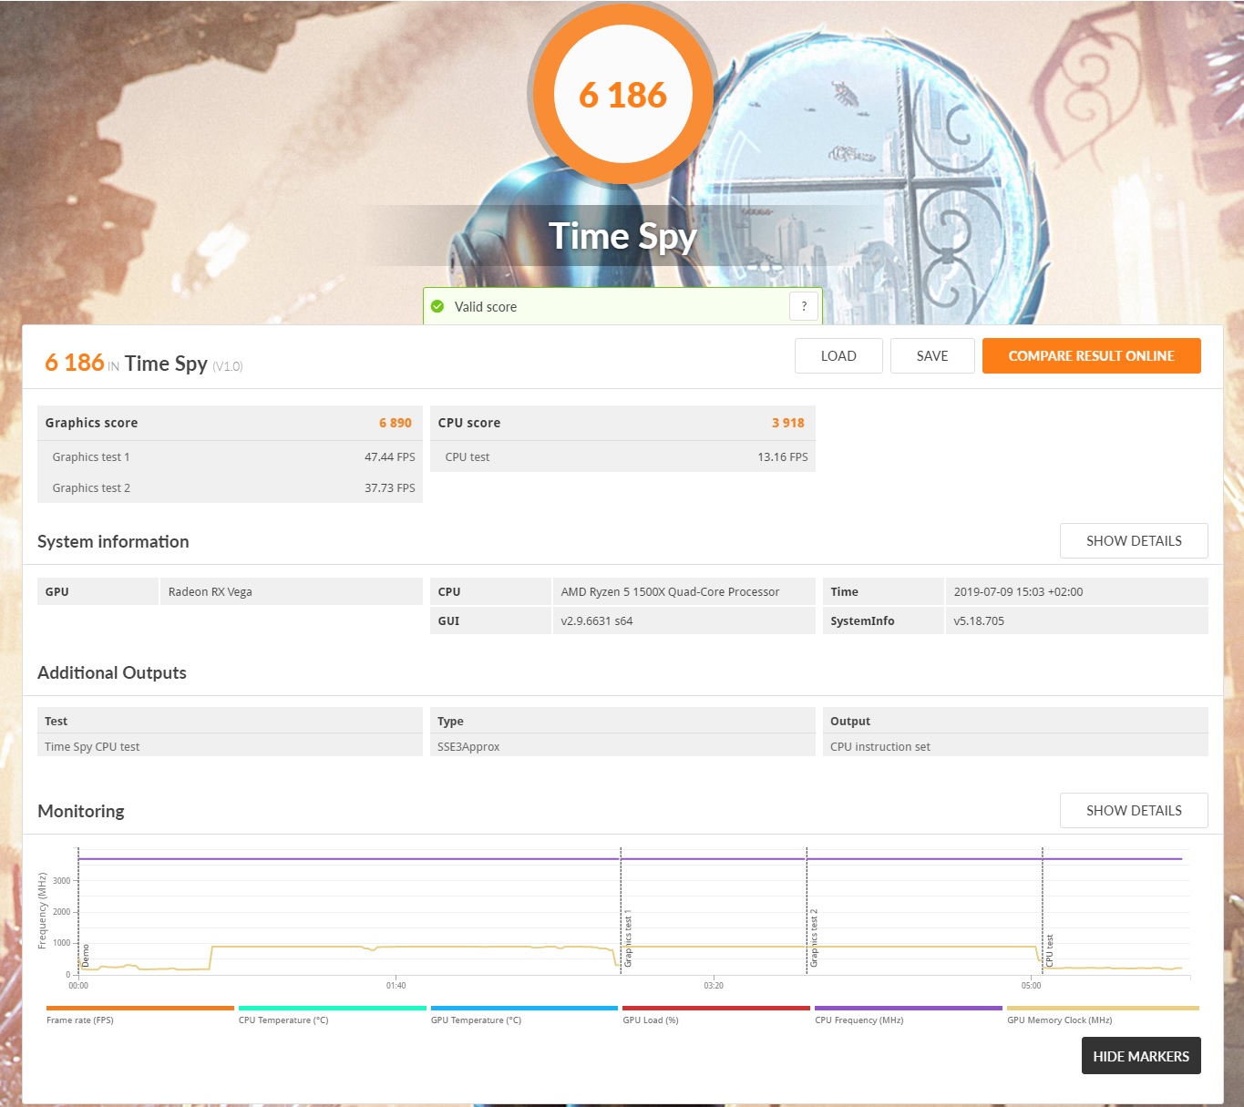
Task: Select the CPU test graph marker
Action: click(1049, 950)
